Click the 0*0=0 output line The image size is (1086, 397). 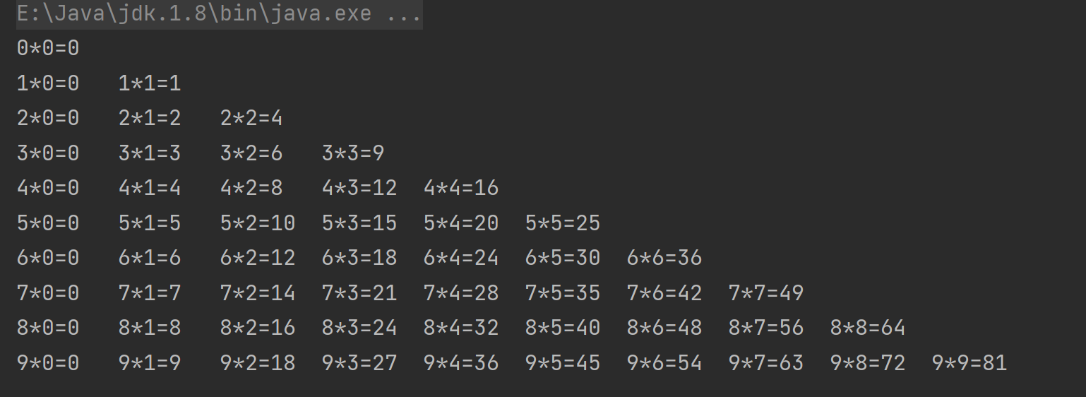tap(48, 49)
